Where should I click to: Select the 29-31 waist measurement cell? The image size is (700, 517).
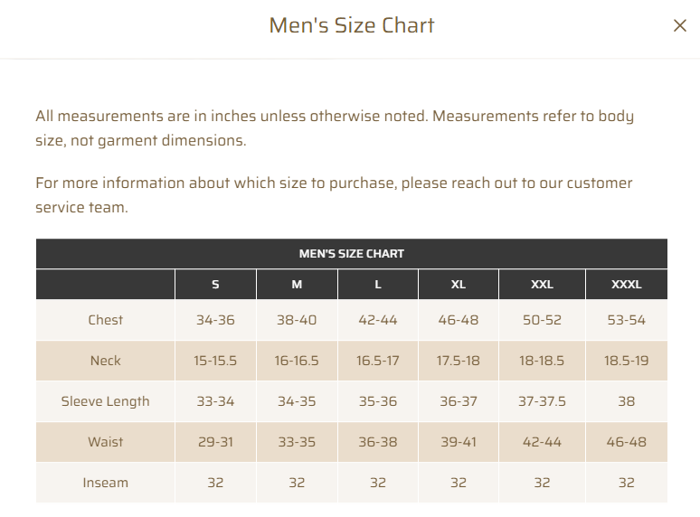[x=215, y=442]
